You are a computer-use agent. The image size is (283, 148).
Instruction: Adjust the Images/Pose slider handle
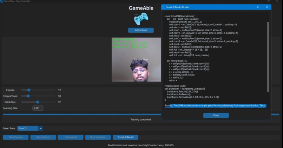pos(28,96)
